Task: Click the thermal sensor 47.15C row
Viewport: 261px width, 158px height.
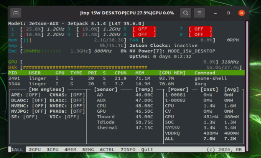Action: point(125,128)
